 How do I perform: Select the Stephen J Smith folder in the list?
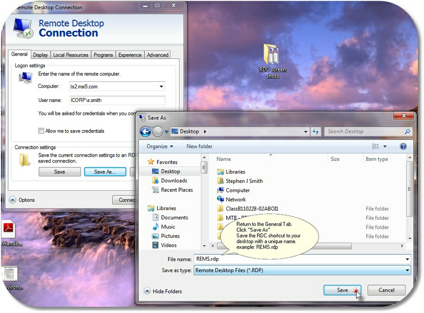[x=244, y=181]
